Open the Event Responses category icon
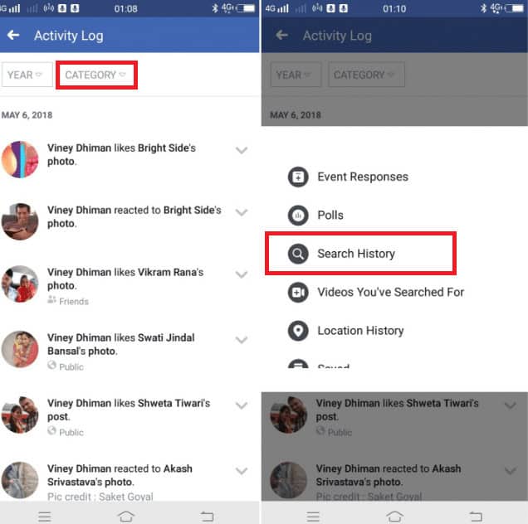 (x=298, y=177)
